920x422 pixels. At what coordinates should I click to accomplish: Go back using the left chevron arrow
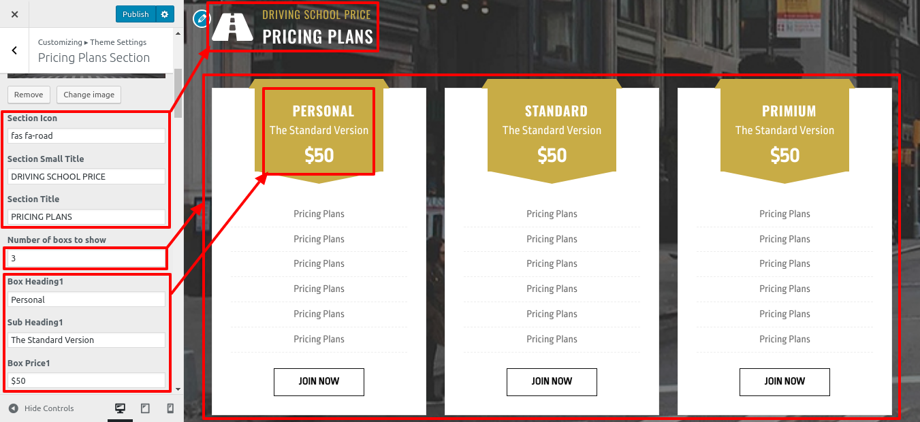pyautogui.click(x=14, y=50)
